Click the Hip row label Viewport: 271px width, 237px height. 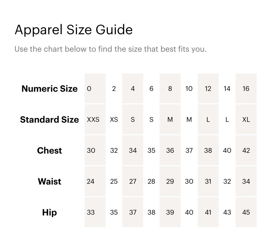tap(49, 212)
